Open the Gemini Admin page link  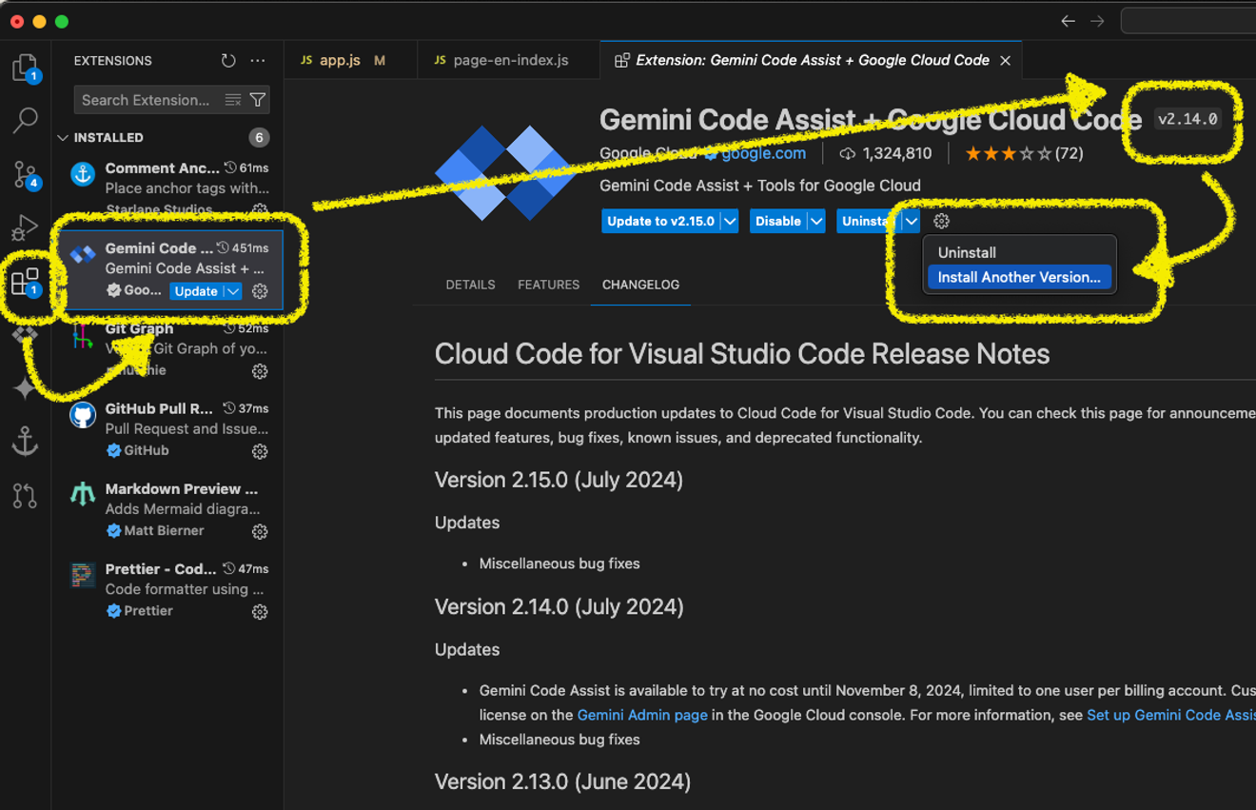point(642,715)
